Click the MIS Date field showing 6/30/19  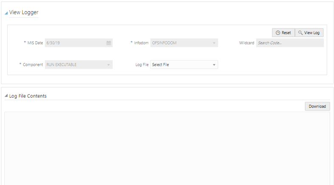click(x=79, y=43)
